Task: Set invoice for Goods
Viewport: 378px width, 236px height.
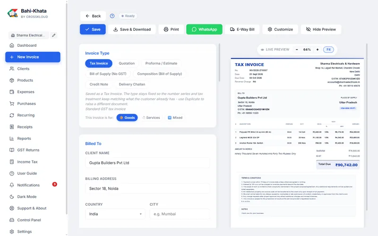Action: (x=127, y=118)
